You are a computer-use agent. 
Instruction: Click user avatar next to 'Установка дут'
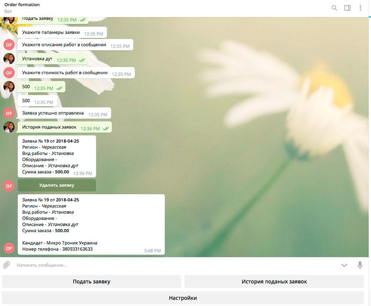9,59
